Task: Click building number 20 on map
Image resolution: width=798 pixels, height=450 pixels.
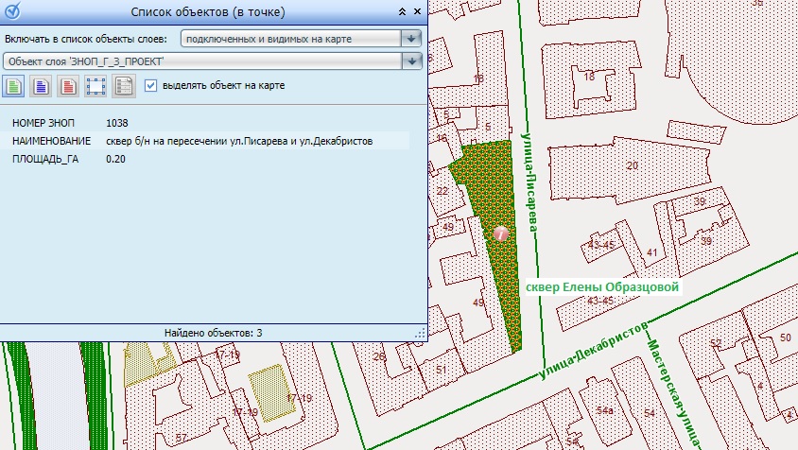Action: click(632, 166)
